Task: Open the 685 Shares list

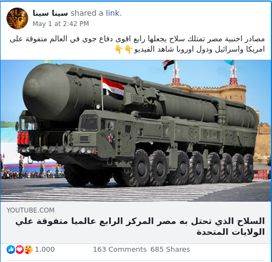Action: pyautogui.click(x=170, y=249)
